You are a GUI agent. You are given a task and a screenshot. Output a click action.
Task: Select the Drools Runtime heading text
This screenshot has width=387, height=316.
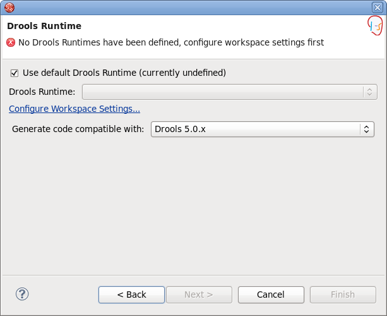[x=44, y=26]
